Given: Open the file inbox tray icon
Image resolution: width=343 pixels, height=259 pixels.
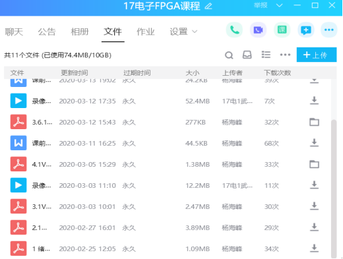Looking at the screenshot, I should [x=247, y=55].
